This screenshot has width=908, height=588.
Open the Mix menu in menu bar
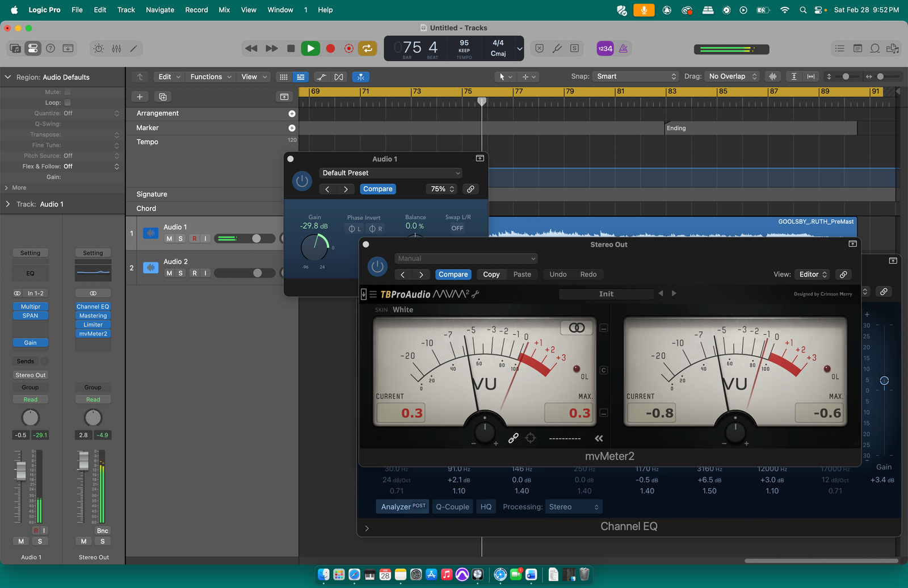224,10
